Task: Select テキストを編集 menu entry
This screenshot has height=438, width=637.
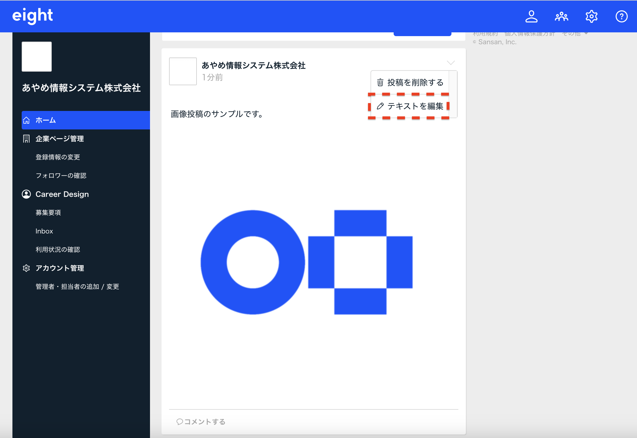Action: click(415, 106)
